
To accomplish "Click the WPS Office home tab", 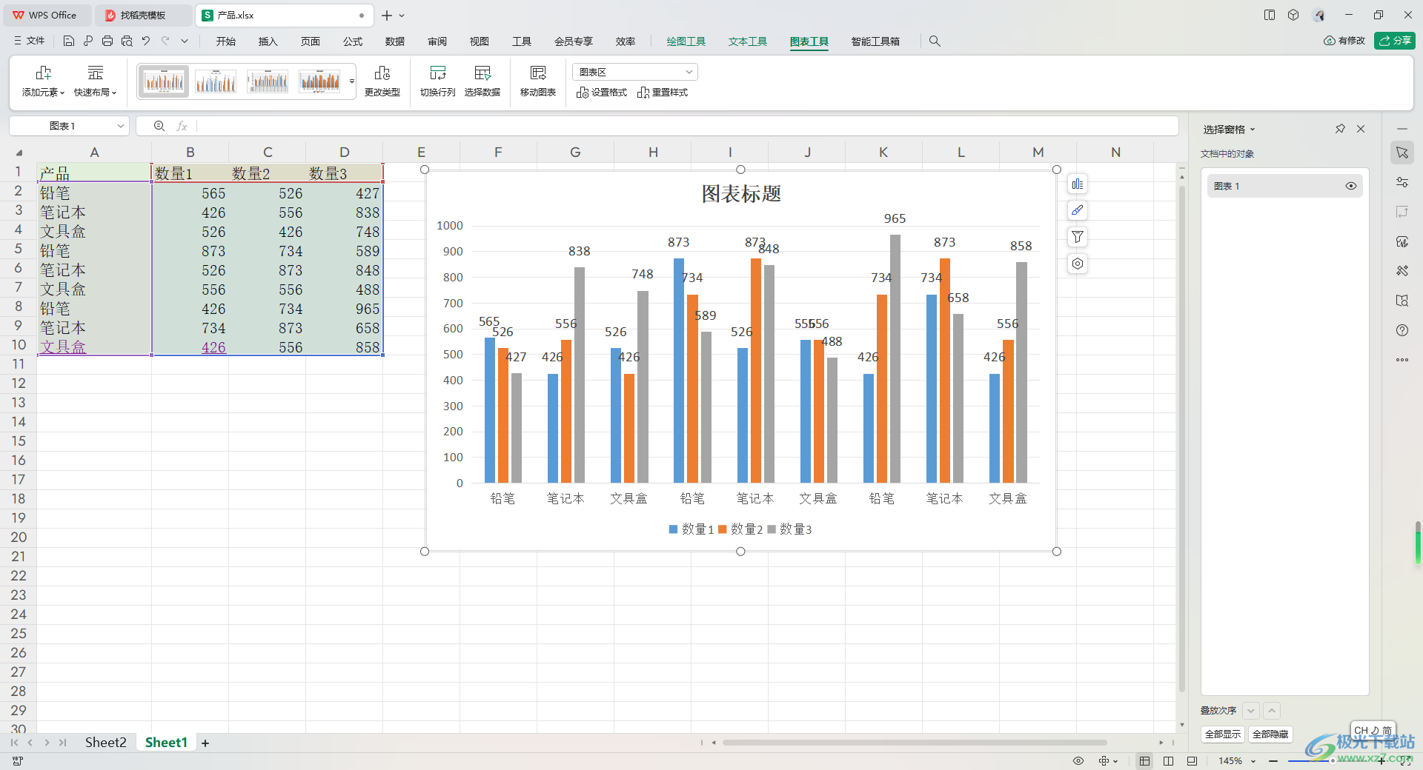I will [46, 15].
